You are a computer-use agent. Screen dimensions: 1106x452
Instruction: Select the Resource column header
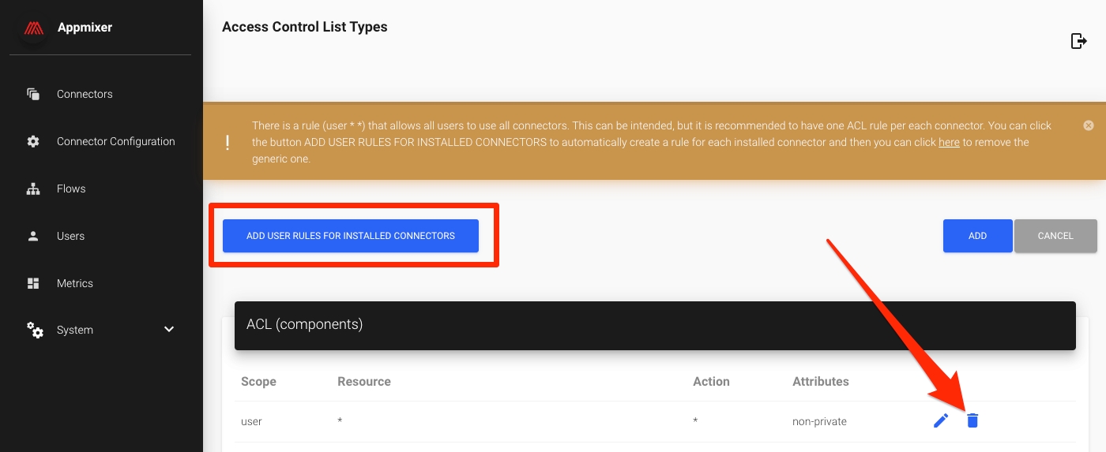[363, 382]
